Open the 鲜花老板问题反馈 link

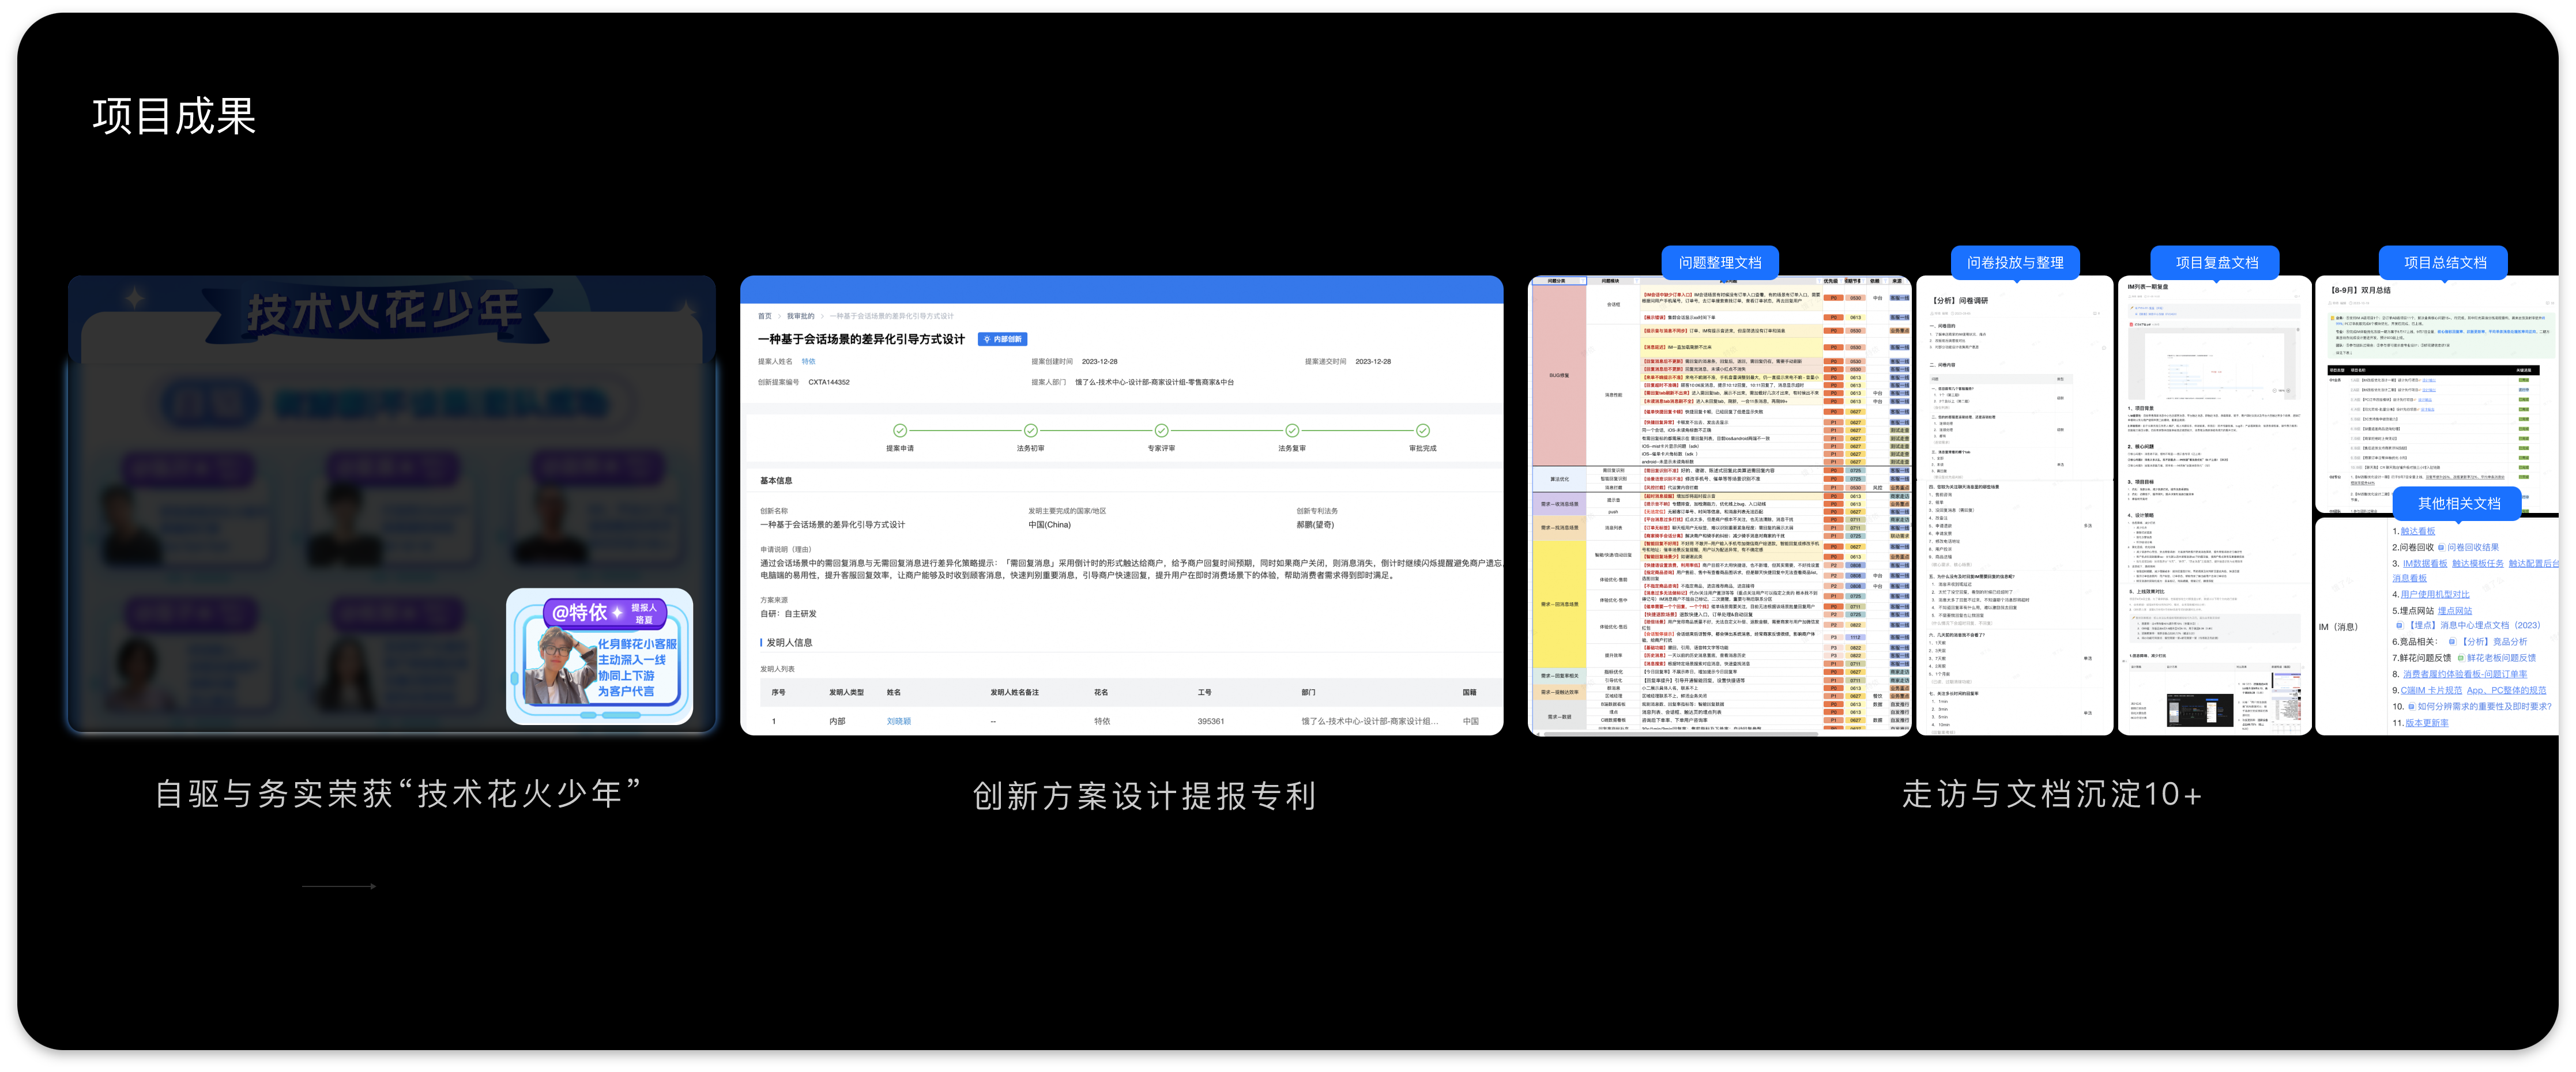coord(2501,658)
